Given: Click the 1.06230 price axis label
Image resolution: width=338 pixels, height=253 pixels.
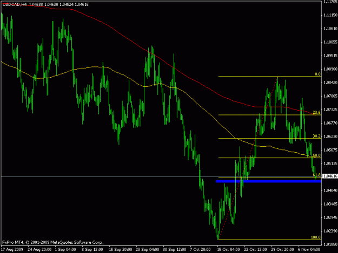Looking at the screenshot, I should (330, 136).
